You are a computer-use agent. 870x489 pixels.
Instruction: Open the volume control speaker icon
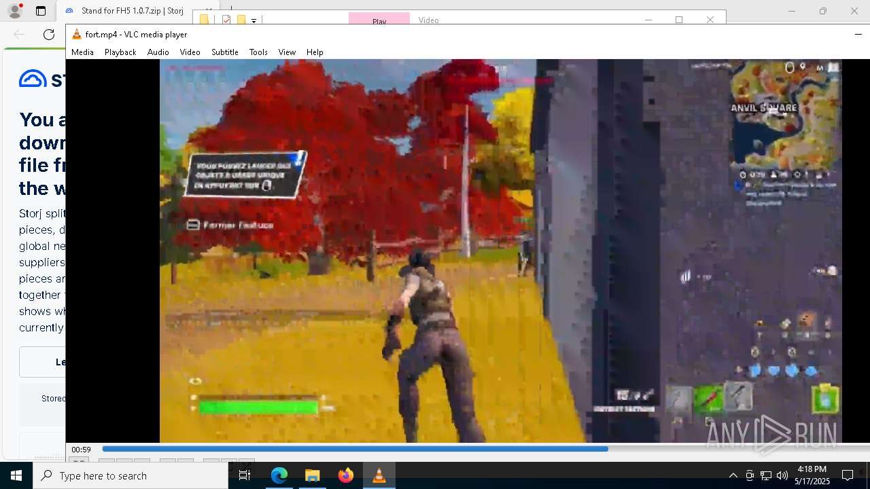coord(782,475)
